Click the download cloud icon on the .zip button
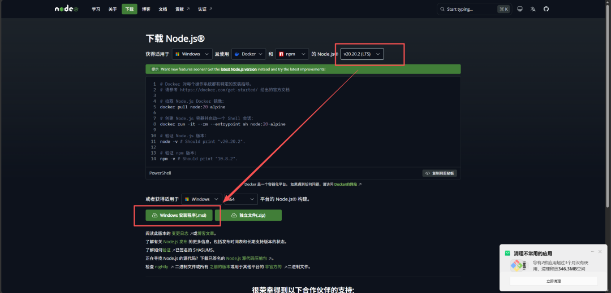 (234, 215)
